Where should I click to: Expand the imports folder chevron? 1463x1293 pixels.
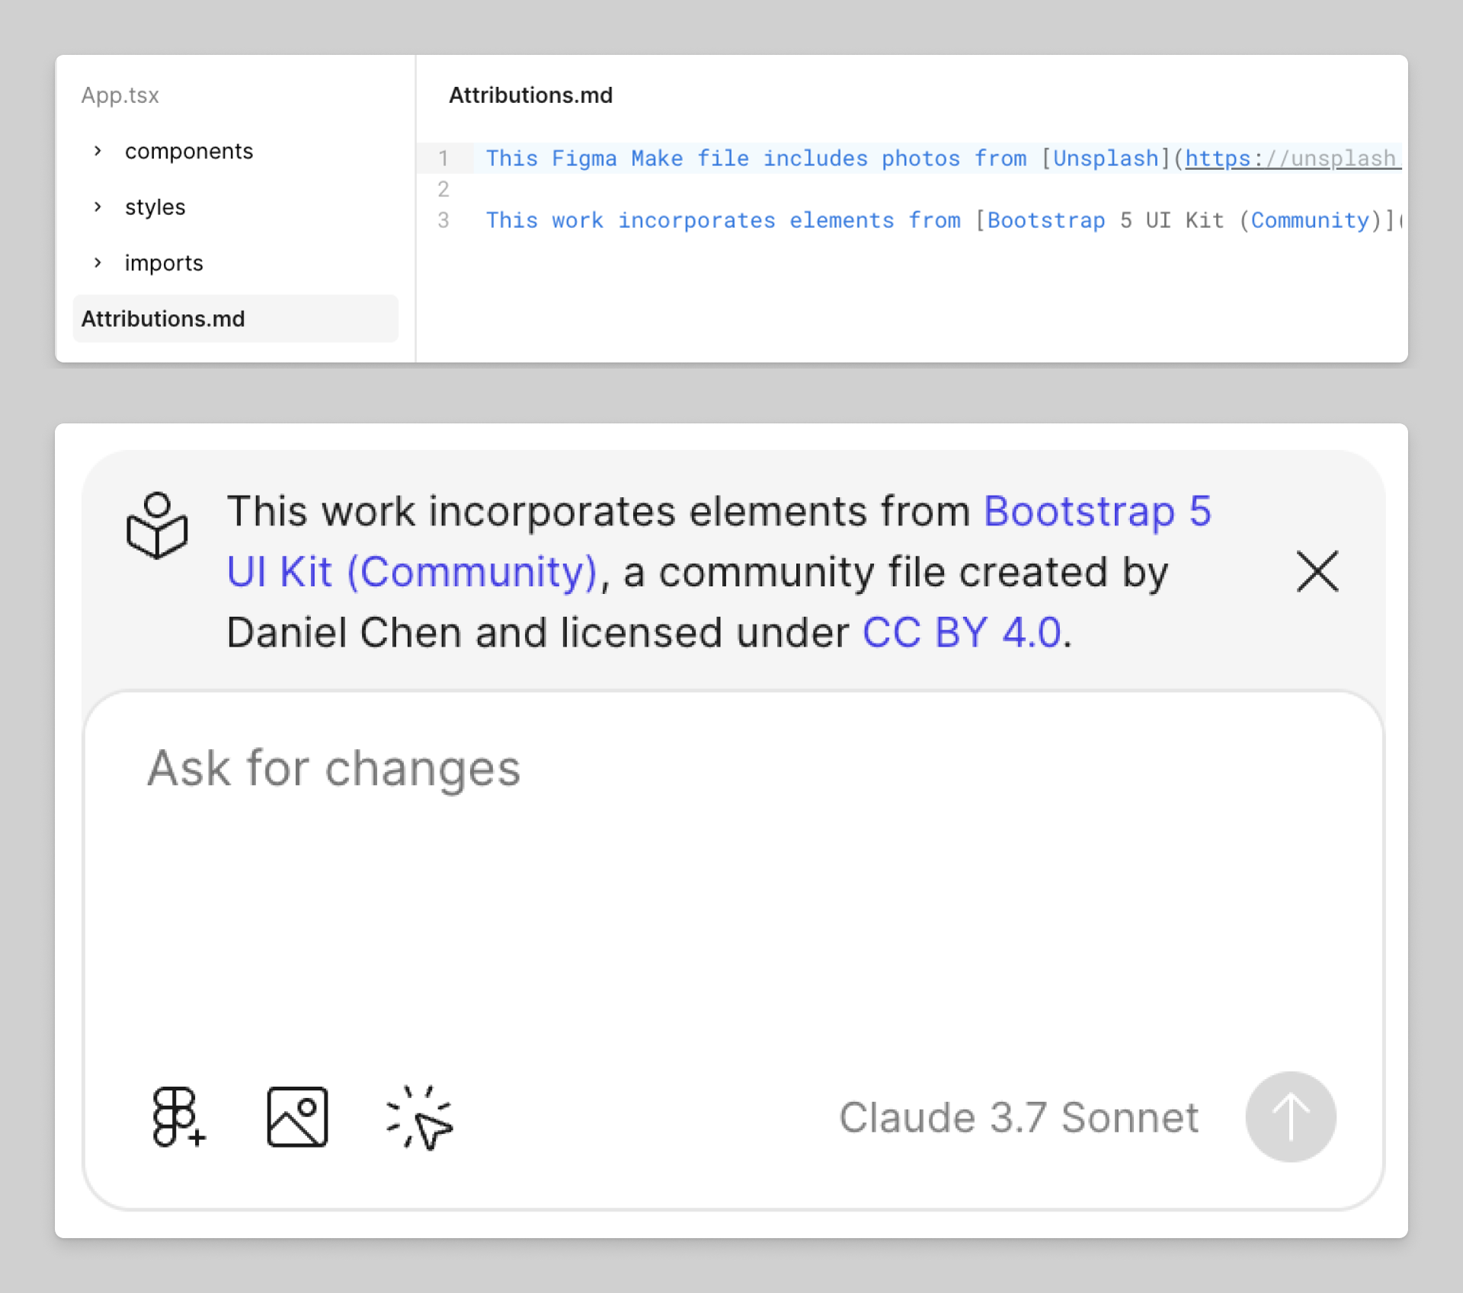click(98, 263)
